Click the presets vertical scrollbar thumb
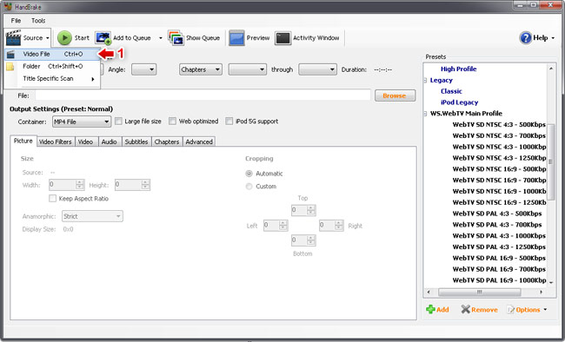Screen dimensions: 565x342 [x=551, y=162]
